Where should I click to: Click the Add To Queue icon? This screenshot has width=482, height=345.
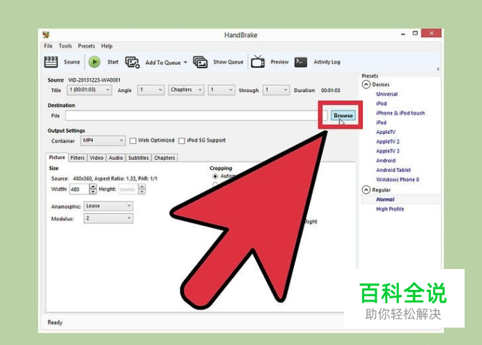tap(132, 62)
